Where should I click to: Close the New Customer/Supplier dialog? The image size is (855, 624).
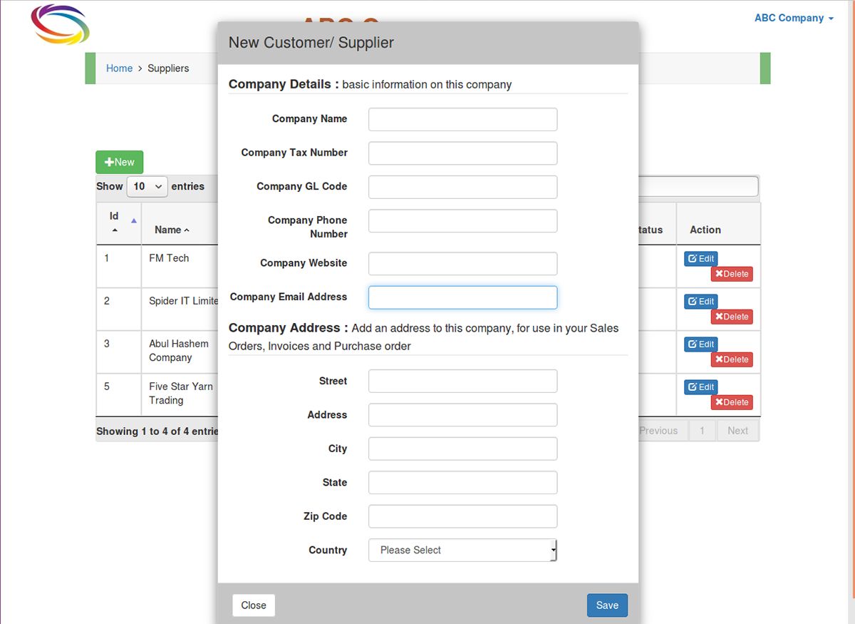pos(254,605)
